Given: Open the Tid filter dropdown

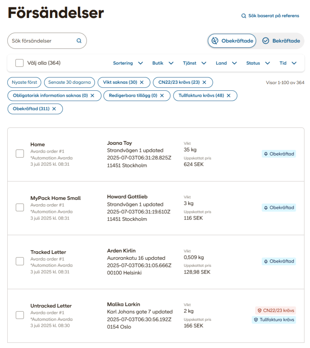Looking at the screenshot, I should tap(288, 63).
